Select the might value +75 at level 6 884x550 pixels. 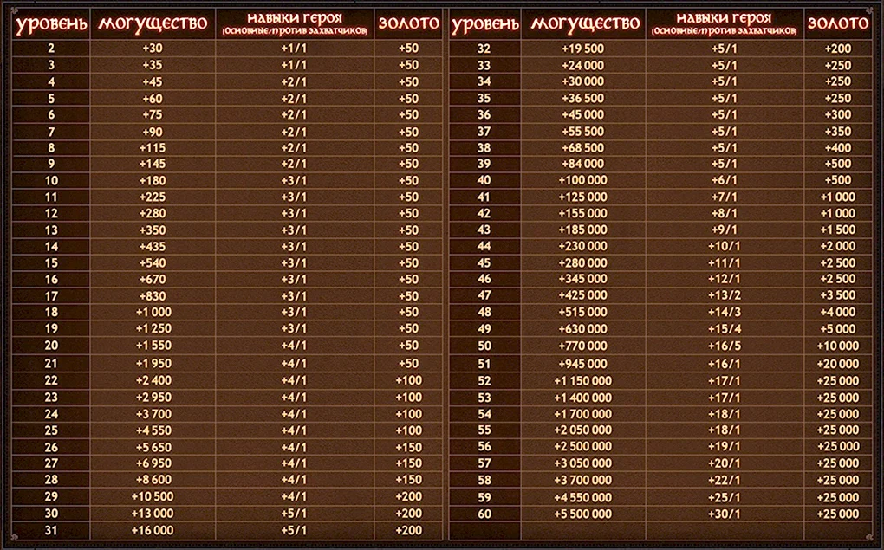153,114
